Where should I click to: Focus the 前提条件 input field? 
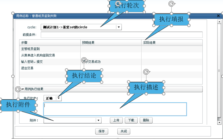pyautogui.click(x=121, y=34)
